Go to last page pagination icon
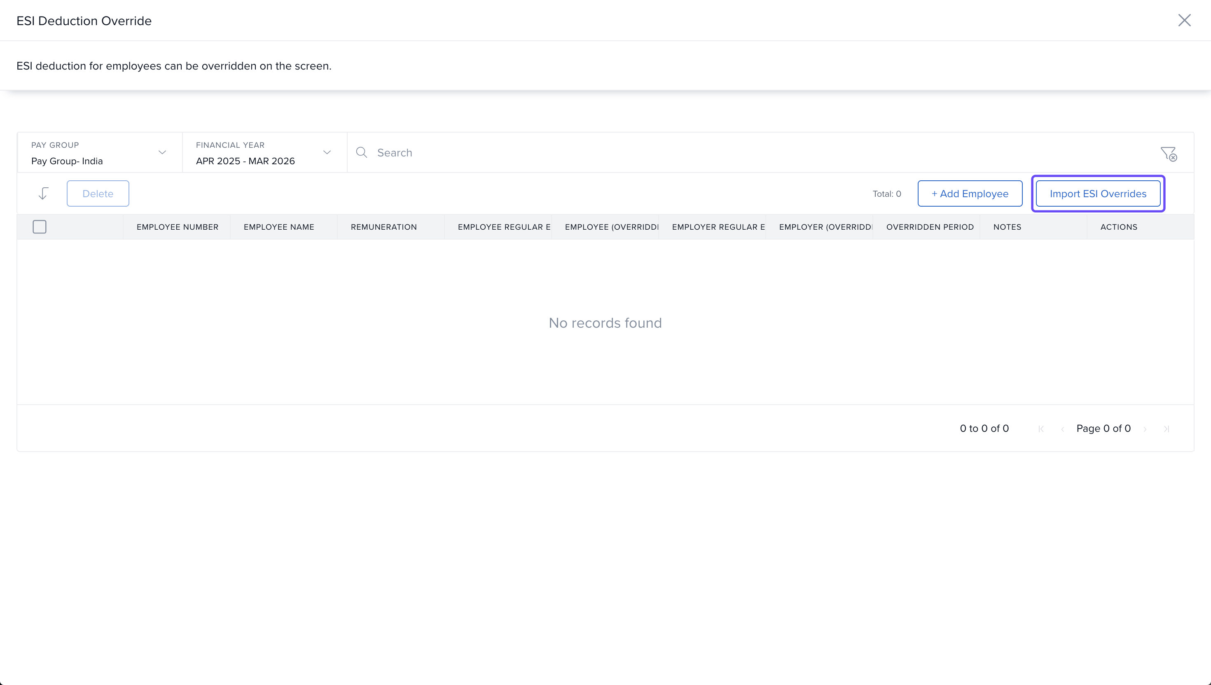Image resolution: width=1211 pixels, height=685 pixels. click(1166, 429)
